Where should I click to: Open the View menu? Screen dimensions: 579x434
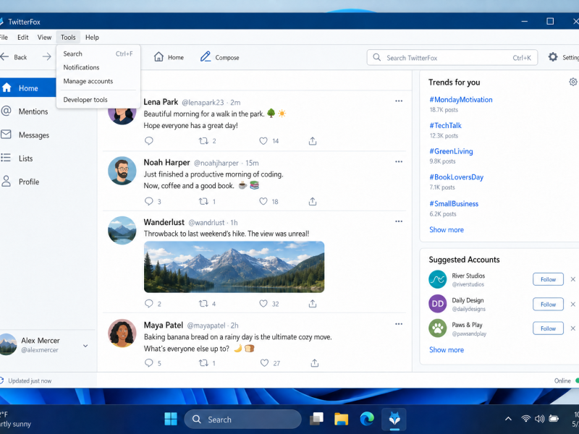point(44,38)
